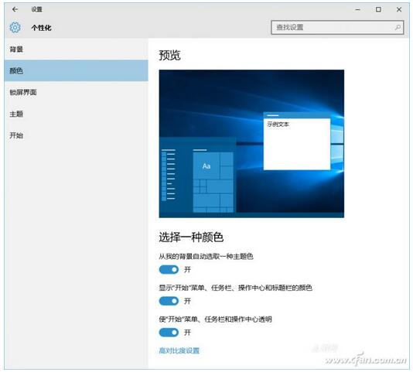Open the 锁屏界面 section
413x372 pixels.
coord(76,92)
